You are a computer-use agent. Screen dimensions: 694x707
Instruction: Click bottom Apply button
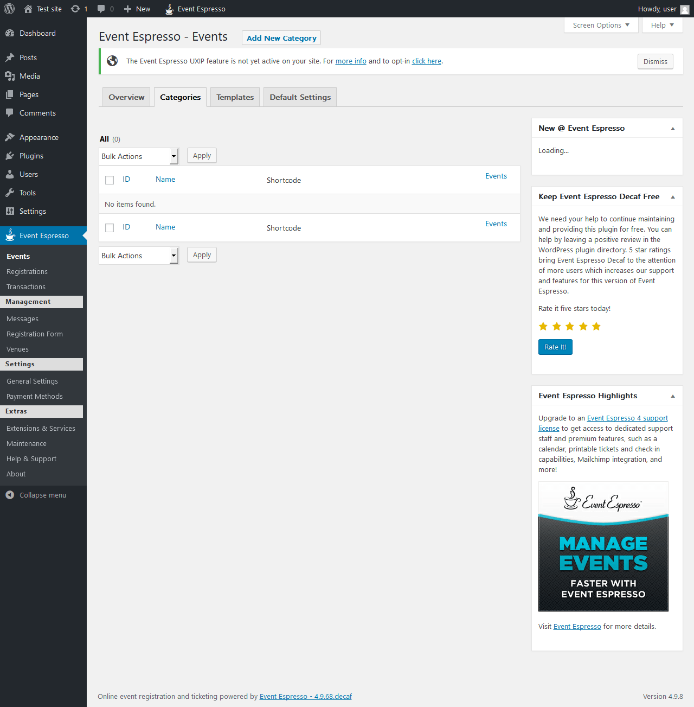click(x=202, y=254)
